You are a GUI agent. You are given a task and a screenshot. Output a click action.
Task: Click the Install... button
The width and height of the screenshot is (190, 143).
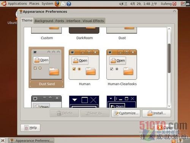[x=157, y=113]
